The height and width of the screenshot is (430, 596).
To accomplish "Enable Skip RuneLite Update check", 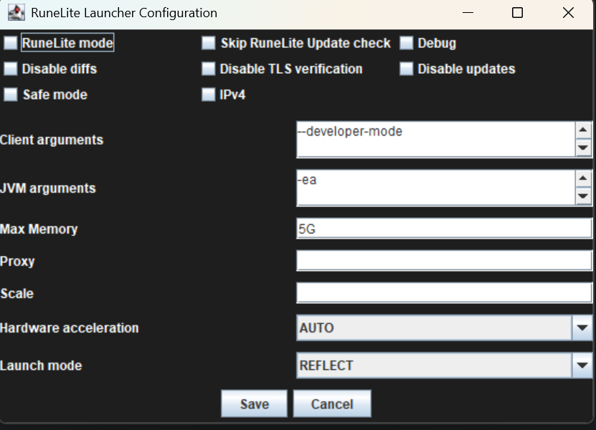I will pyautogui.click(x=209, y=43).
